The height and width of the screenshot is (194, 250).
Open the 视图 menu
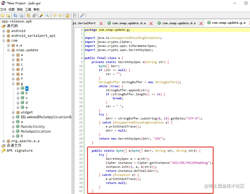(12, 9)
